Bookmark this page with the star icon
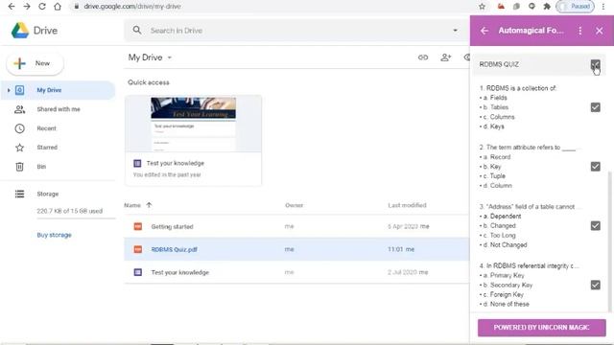This screenshot has height=345, width=614. pyautogui.click(x=482, y=7)
